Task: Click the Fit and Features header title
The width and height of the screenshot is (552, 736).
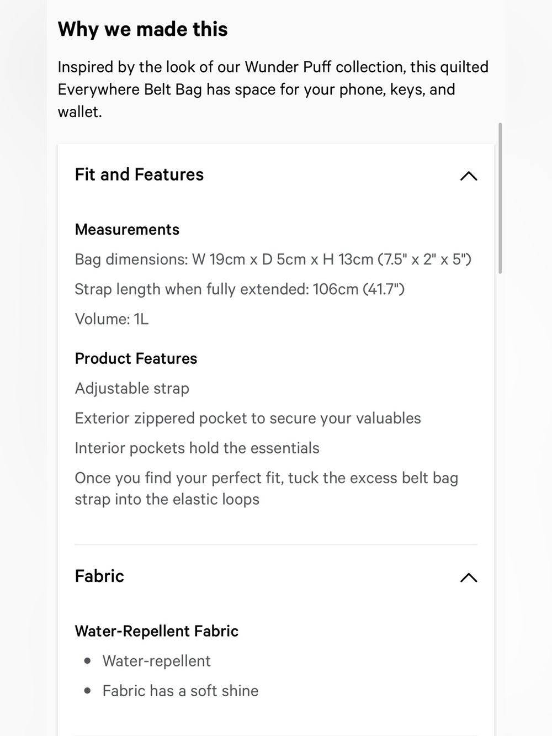Action: click(139, 174)
